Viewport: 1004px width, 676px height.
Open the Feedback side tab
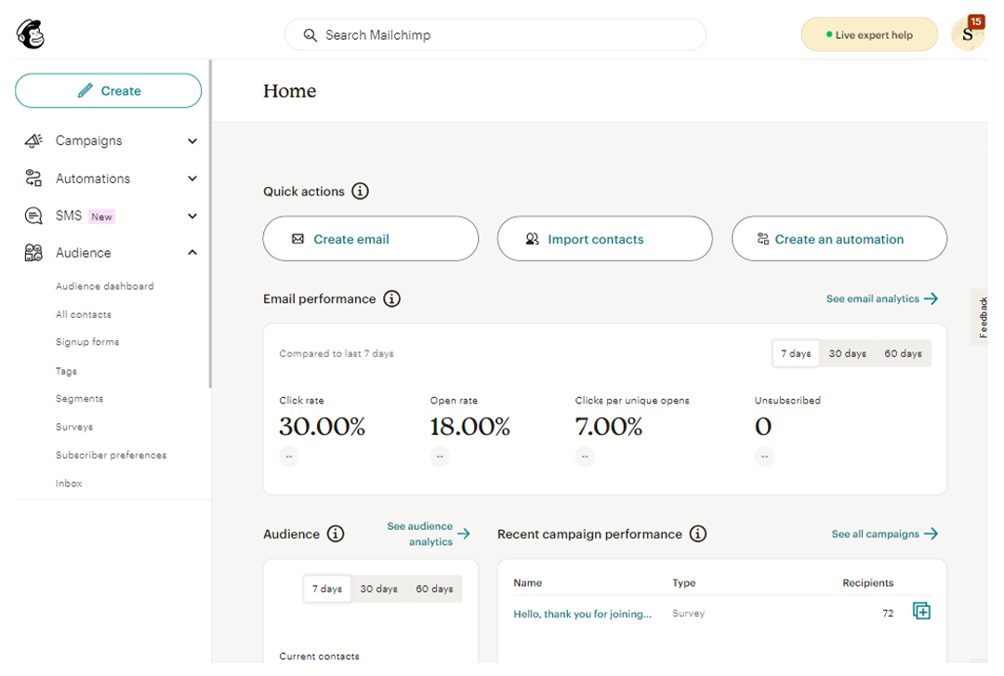pos(981,317)
